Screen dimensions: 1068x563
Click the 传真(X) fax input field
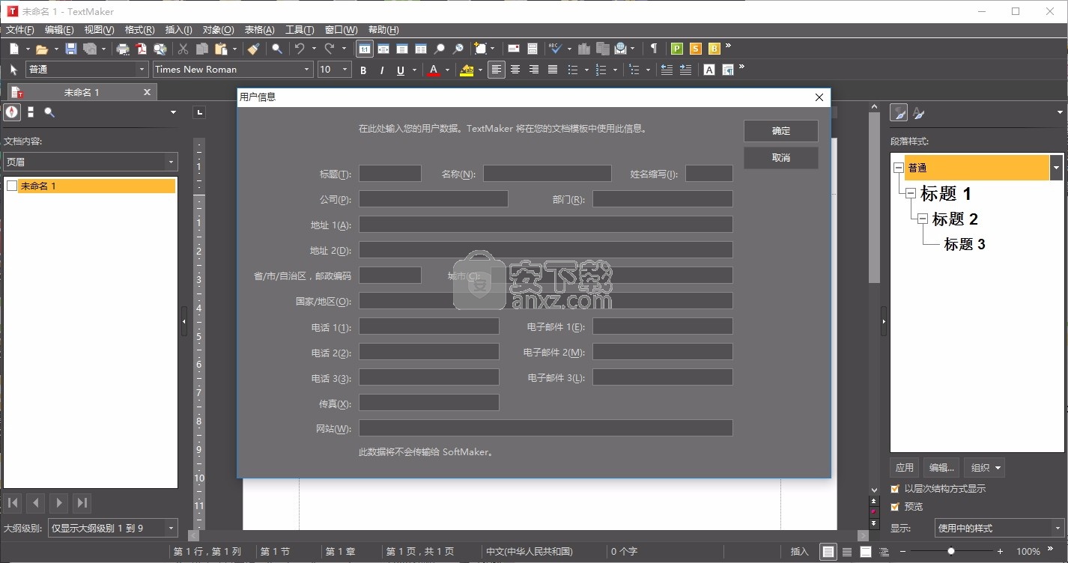tap(429, 403)
